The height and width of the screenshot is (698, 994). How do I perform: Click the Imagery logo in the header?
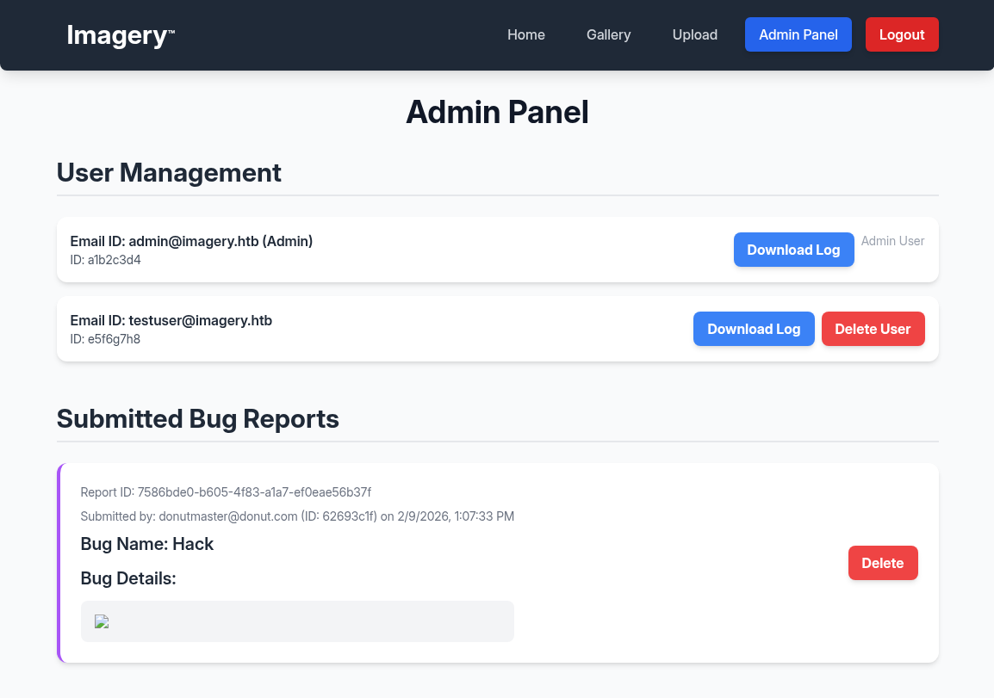pyautogui.click(x=121, y=35)
